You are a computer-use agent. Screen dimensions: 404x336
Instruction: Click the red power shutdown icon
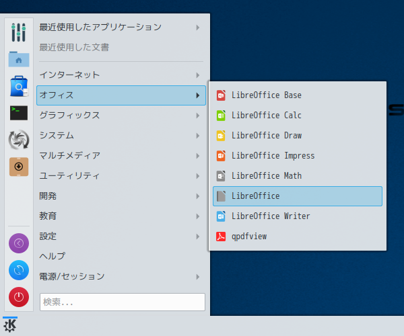point(19,297)
